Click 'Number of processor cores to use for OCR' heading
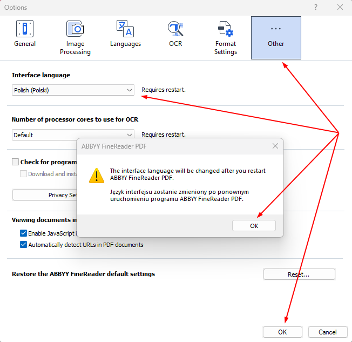This screenshot has width=352, height=342. (75, 119)
